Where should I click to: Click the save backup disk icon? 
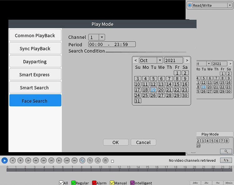tap(105, 161)
